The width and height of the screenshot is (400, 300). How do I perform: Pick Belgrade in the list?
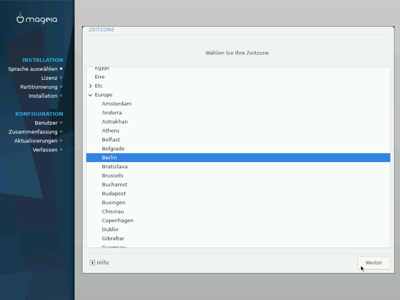pyautogui.click(x=113, y=149)
